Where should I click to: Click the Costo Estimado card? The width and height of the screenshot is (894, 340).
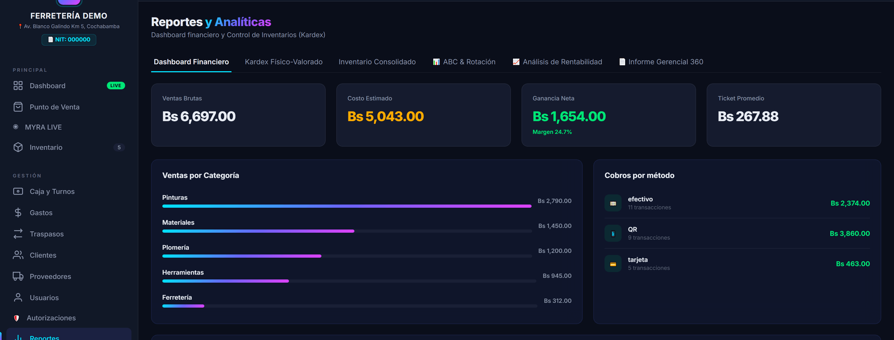(424, 115)
